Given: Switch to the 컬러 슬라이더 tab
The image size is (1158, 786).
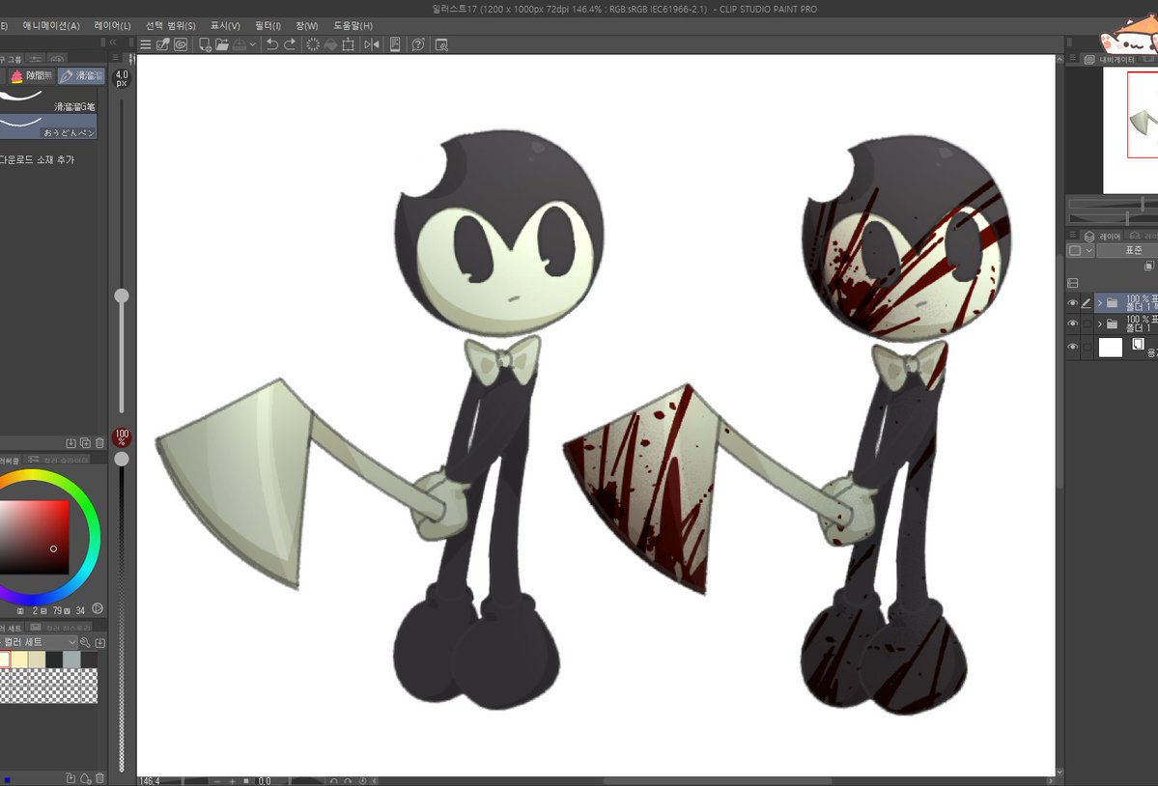Looking at the screenshot, I should coord(59,460).
